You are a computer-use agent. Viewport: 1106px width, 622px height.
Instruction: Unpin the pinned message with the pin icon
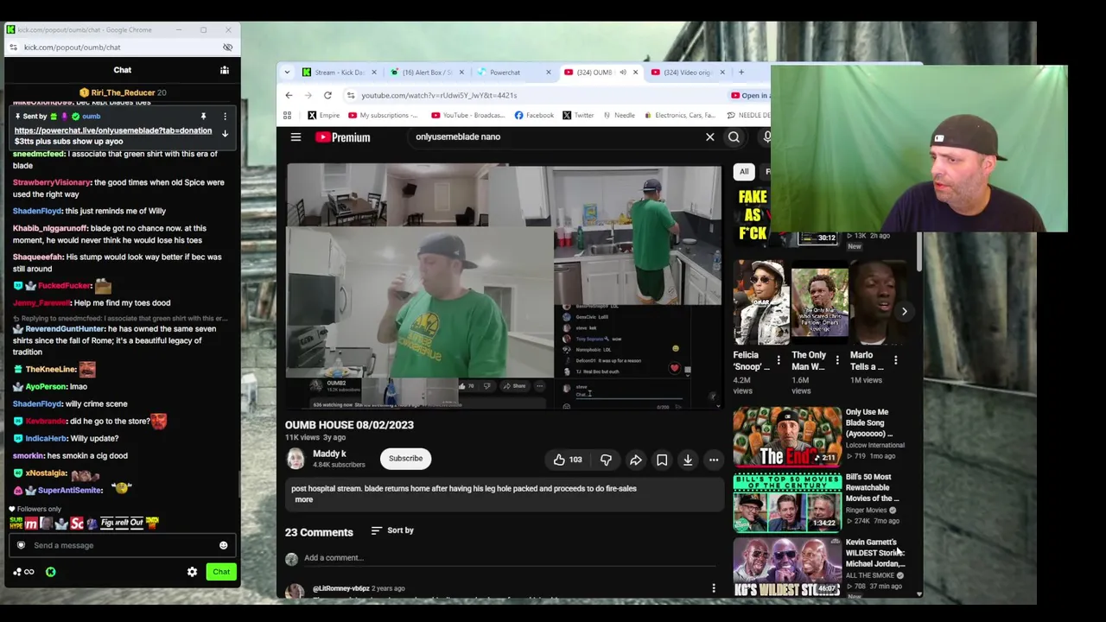click(203, 117)
